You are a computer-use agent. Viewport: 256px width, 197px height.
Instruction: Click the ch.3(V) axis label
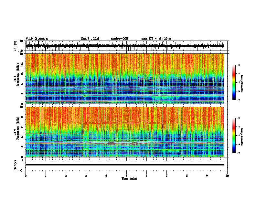(16, 165)
